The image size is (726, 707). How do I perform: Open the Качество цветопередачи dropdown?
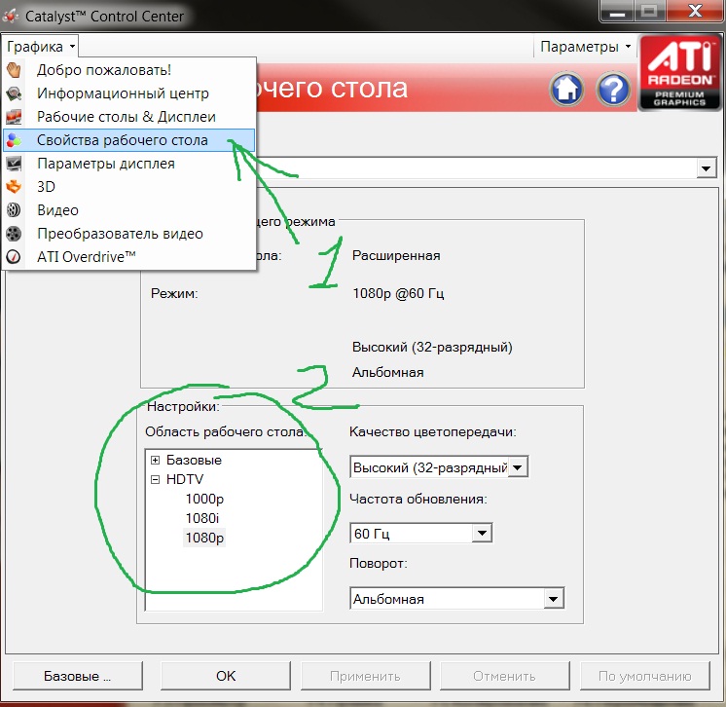pyautogui.click(x=518, y=467)
